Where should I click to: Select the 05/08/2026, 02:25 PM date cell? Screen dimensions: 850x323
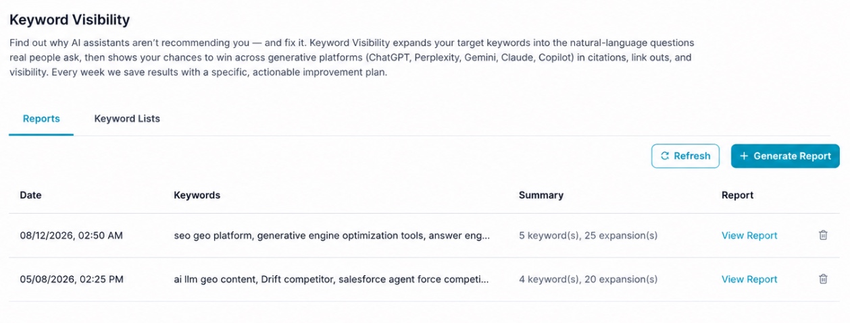click(x=72, y=279)
